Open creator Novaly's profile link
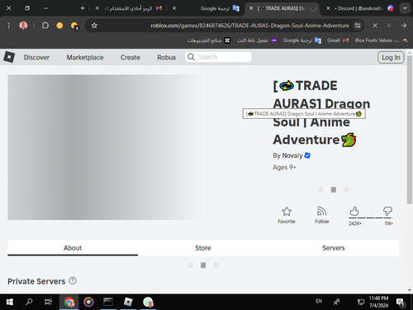 click(x=292, y=155)
